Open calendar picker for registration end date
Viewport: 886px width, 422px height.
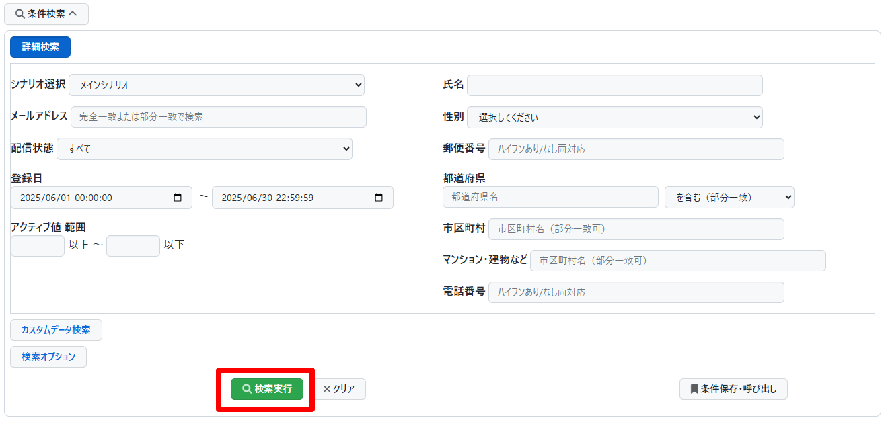(379, 198)
